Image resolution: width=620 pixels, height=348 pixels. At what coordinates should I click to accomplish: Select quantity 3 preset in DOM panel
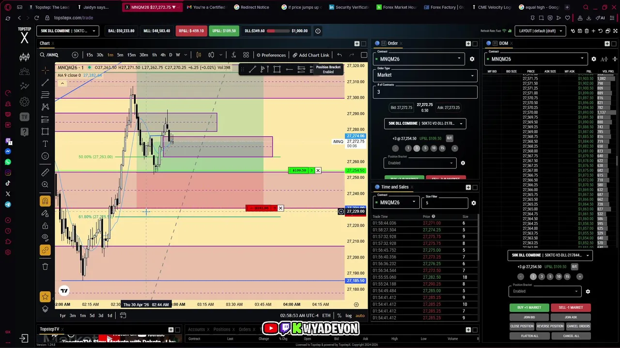click(x=542, y=277)
